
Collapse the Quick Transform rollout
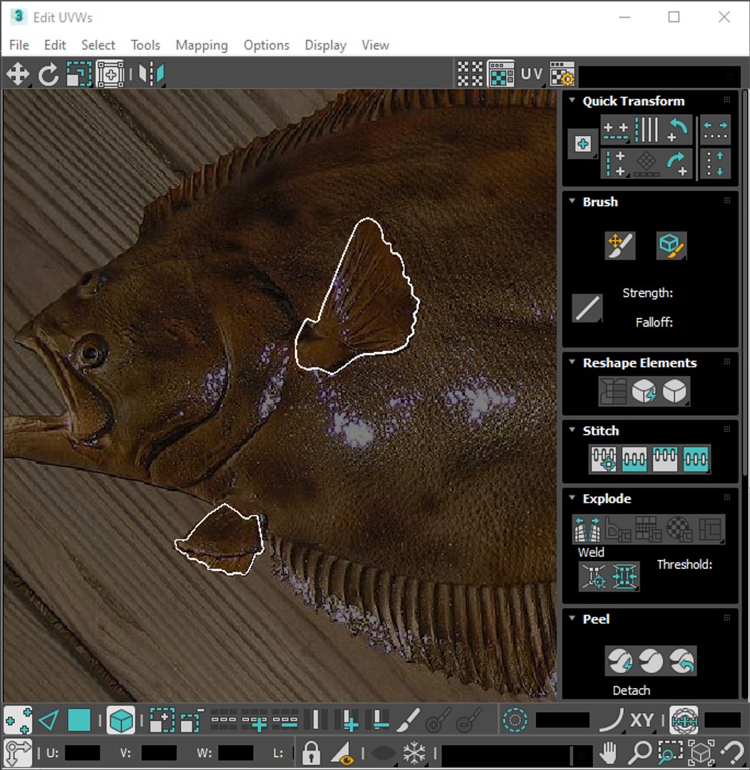click(x=572, y=100)
